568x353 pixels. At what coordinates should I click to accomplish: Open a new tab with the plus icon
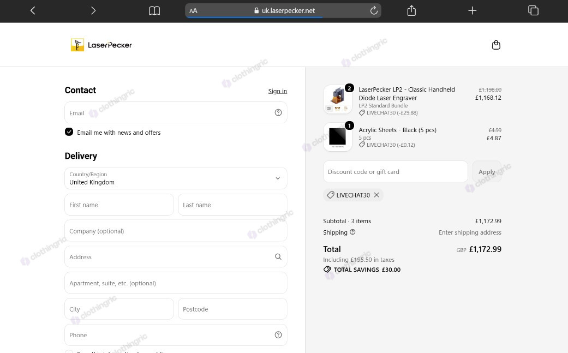pos(472,10)
